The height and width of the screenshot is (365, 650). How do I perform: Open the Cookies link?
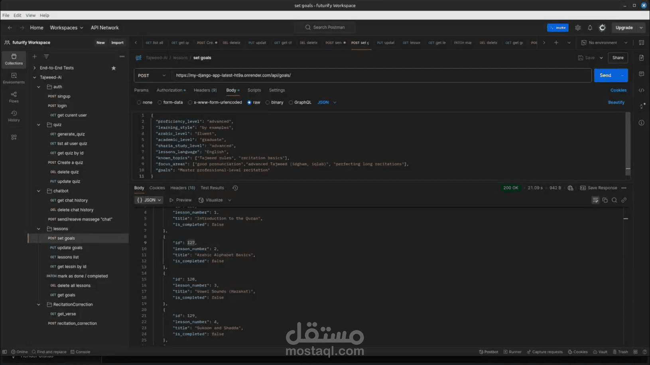[x=618, y=90]
